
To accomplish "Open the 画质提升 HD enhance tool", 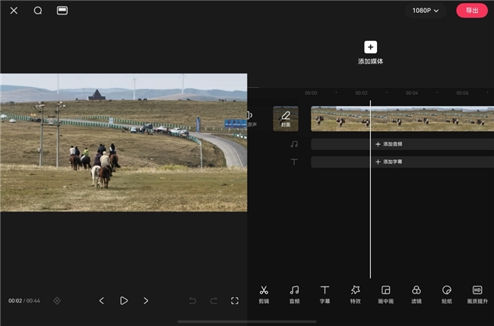I will point(477,295).
